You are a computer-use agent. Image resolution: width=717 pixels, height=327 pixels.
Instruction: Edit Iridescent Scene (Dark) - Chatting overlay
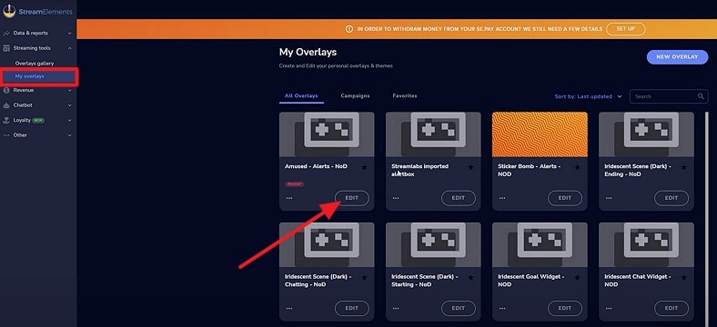click(351, 308)
